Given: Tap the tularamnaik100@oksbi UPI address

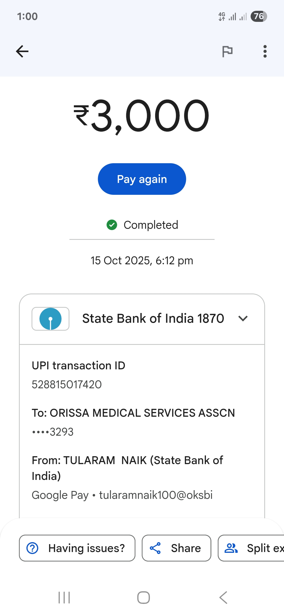Looking at the screenshot, I should 156,495.
